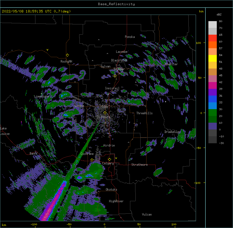Click the -50 tick on the right vertical axis

198,148
